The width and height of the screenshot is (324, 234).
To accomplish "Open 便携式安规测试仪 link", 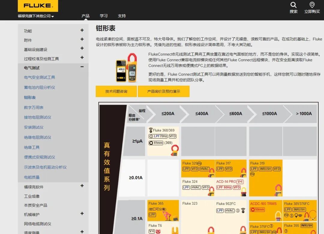I will (40, 157).
